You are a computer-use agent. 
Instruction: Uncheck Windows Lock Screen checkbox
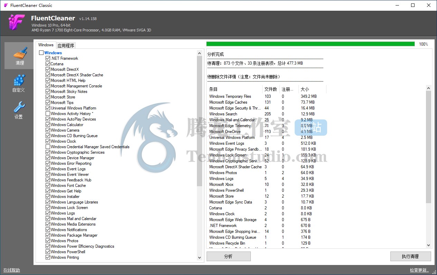tap(48, 208)
